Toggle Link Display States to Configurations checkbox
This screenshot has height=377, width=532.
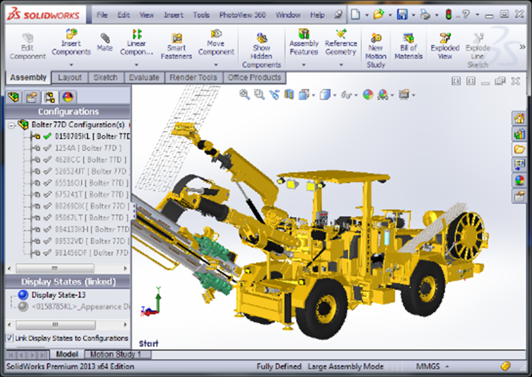[x=10, y=338]
